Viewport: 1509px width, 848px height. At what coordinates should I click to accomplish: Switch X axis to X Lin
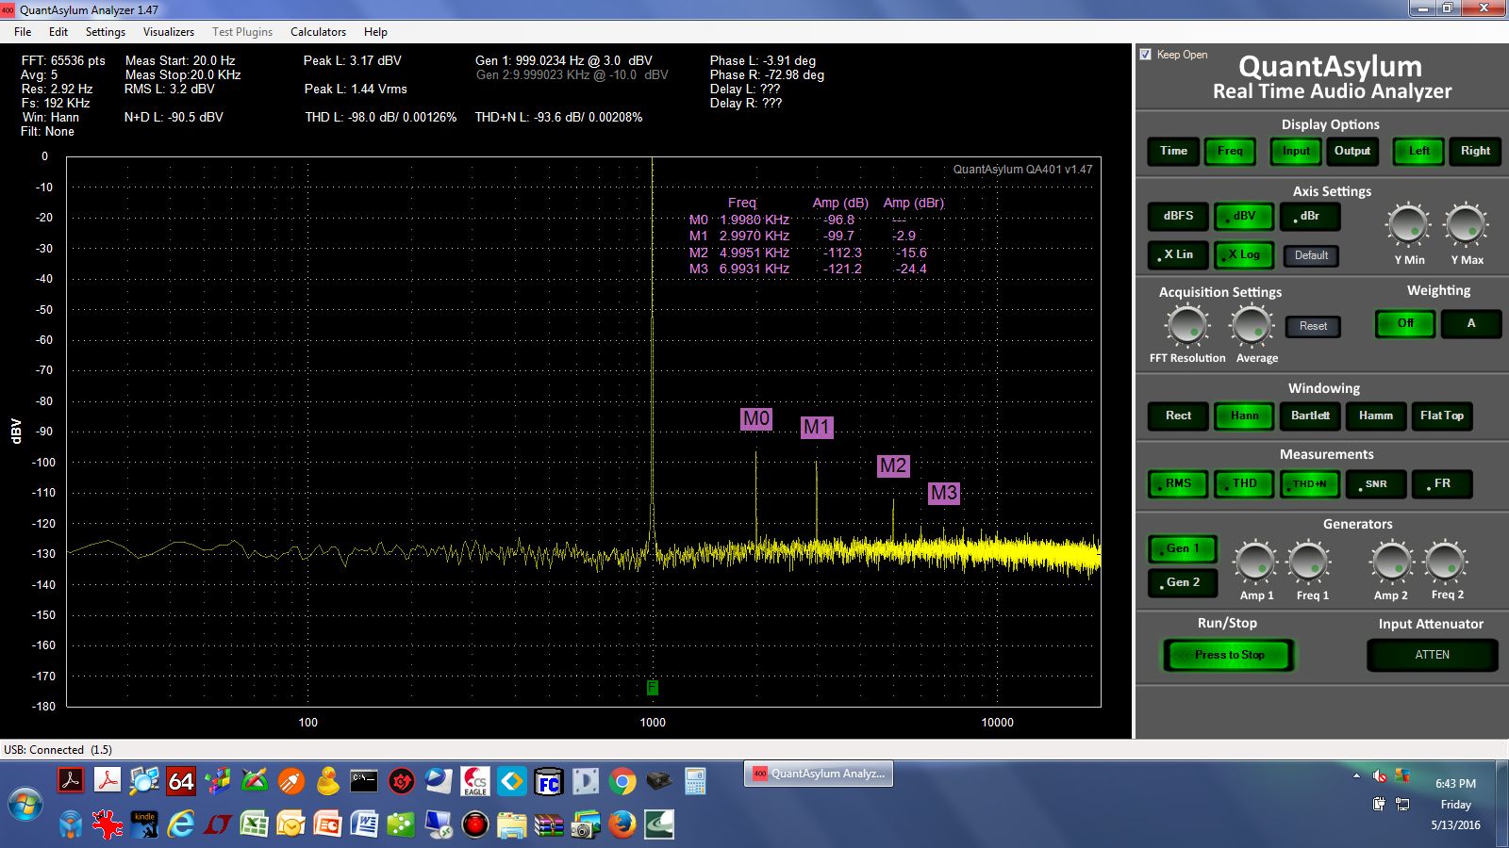click(x=1178, y=254)
